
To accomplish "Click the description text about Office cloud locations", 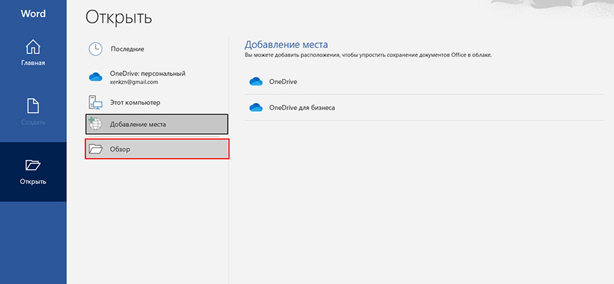I will click(x=368, y=55).
